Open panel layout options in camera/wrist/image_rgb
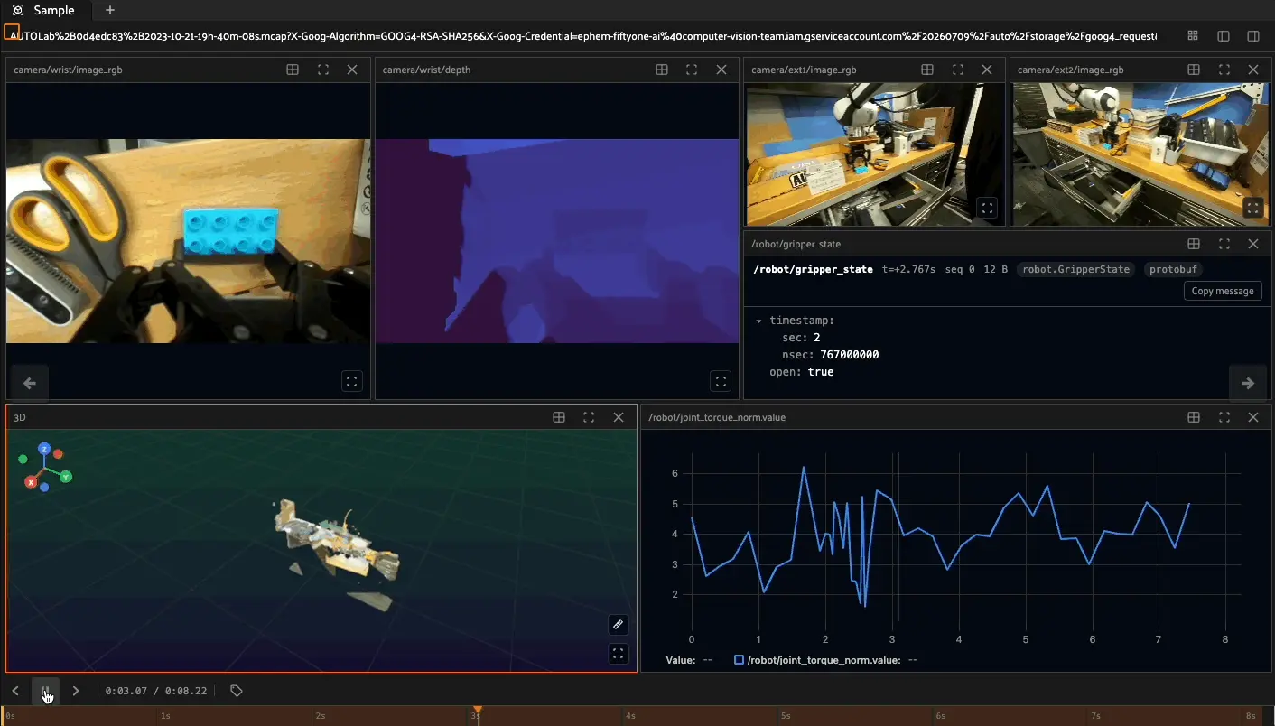Screen dimensions: 1275x726 click(293, 70)
